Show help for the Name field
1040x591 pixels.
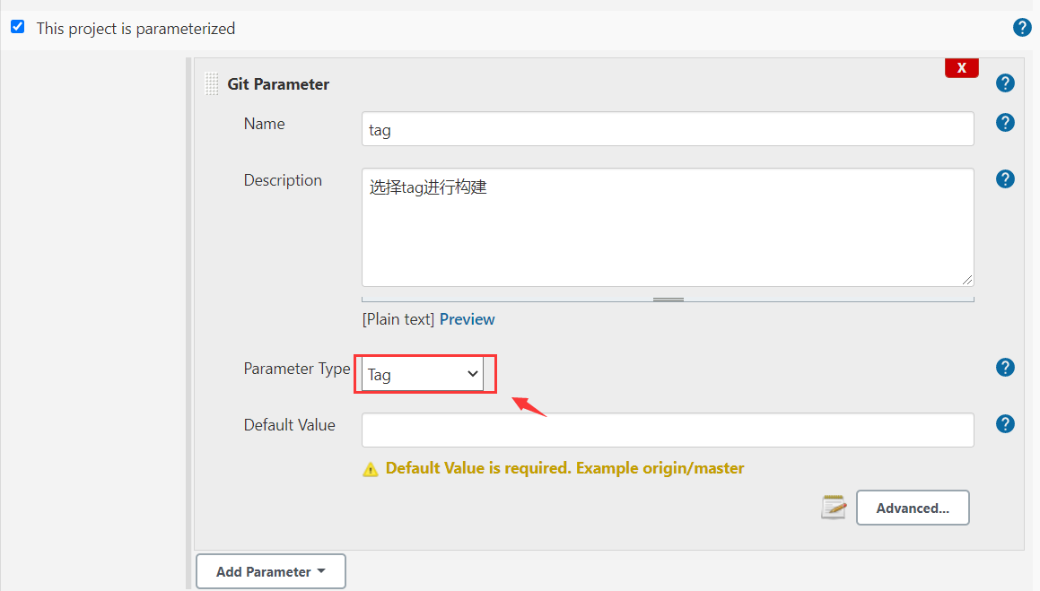coord(1005,123)
